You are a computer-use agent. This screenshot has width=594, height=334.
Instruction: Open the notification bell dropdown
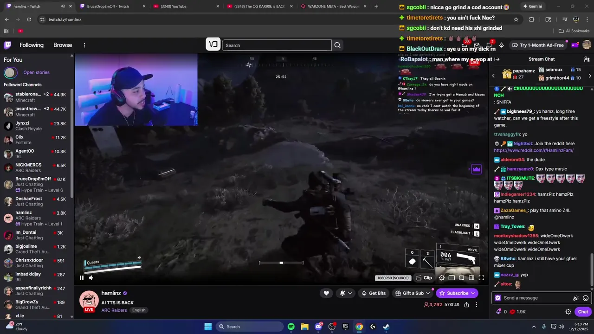coord(346,293)
